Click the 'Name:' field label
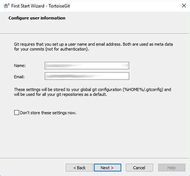 (x=20, y=66)
